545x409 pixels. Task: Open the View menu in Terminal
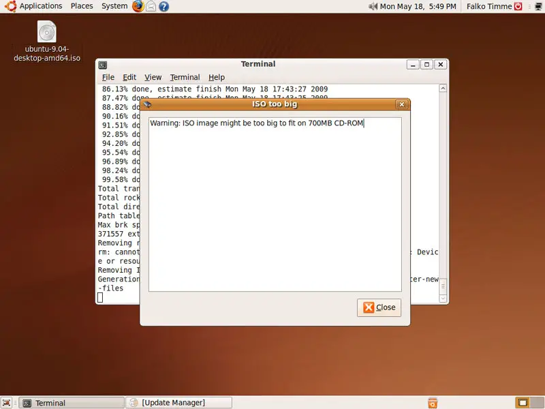pyautogui.click(x=153, y=77)
